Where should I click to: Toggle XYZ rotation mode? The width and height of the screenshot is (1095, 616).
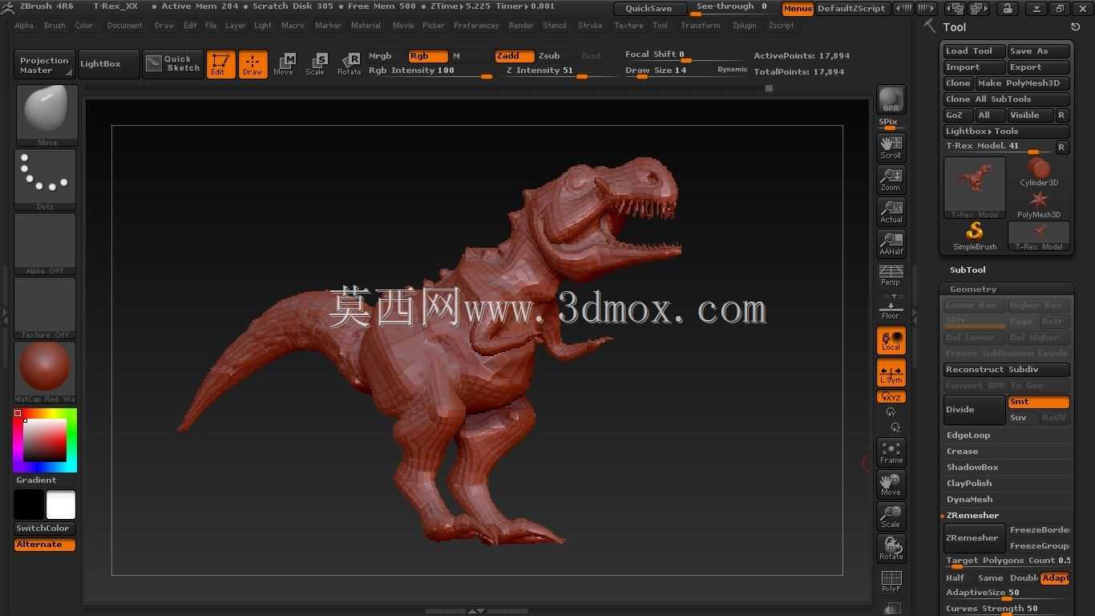[891, 397]
